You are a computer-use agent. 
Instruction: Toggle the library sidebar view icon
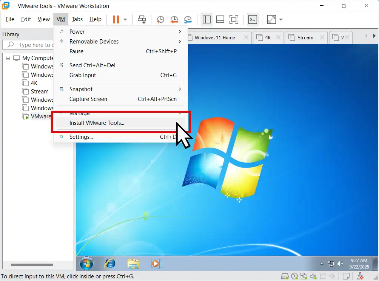tap(206, 19)
